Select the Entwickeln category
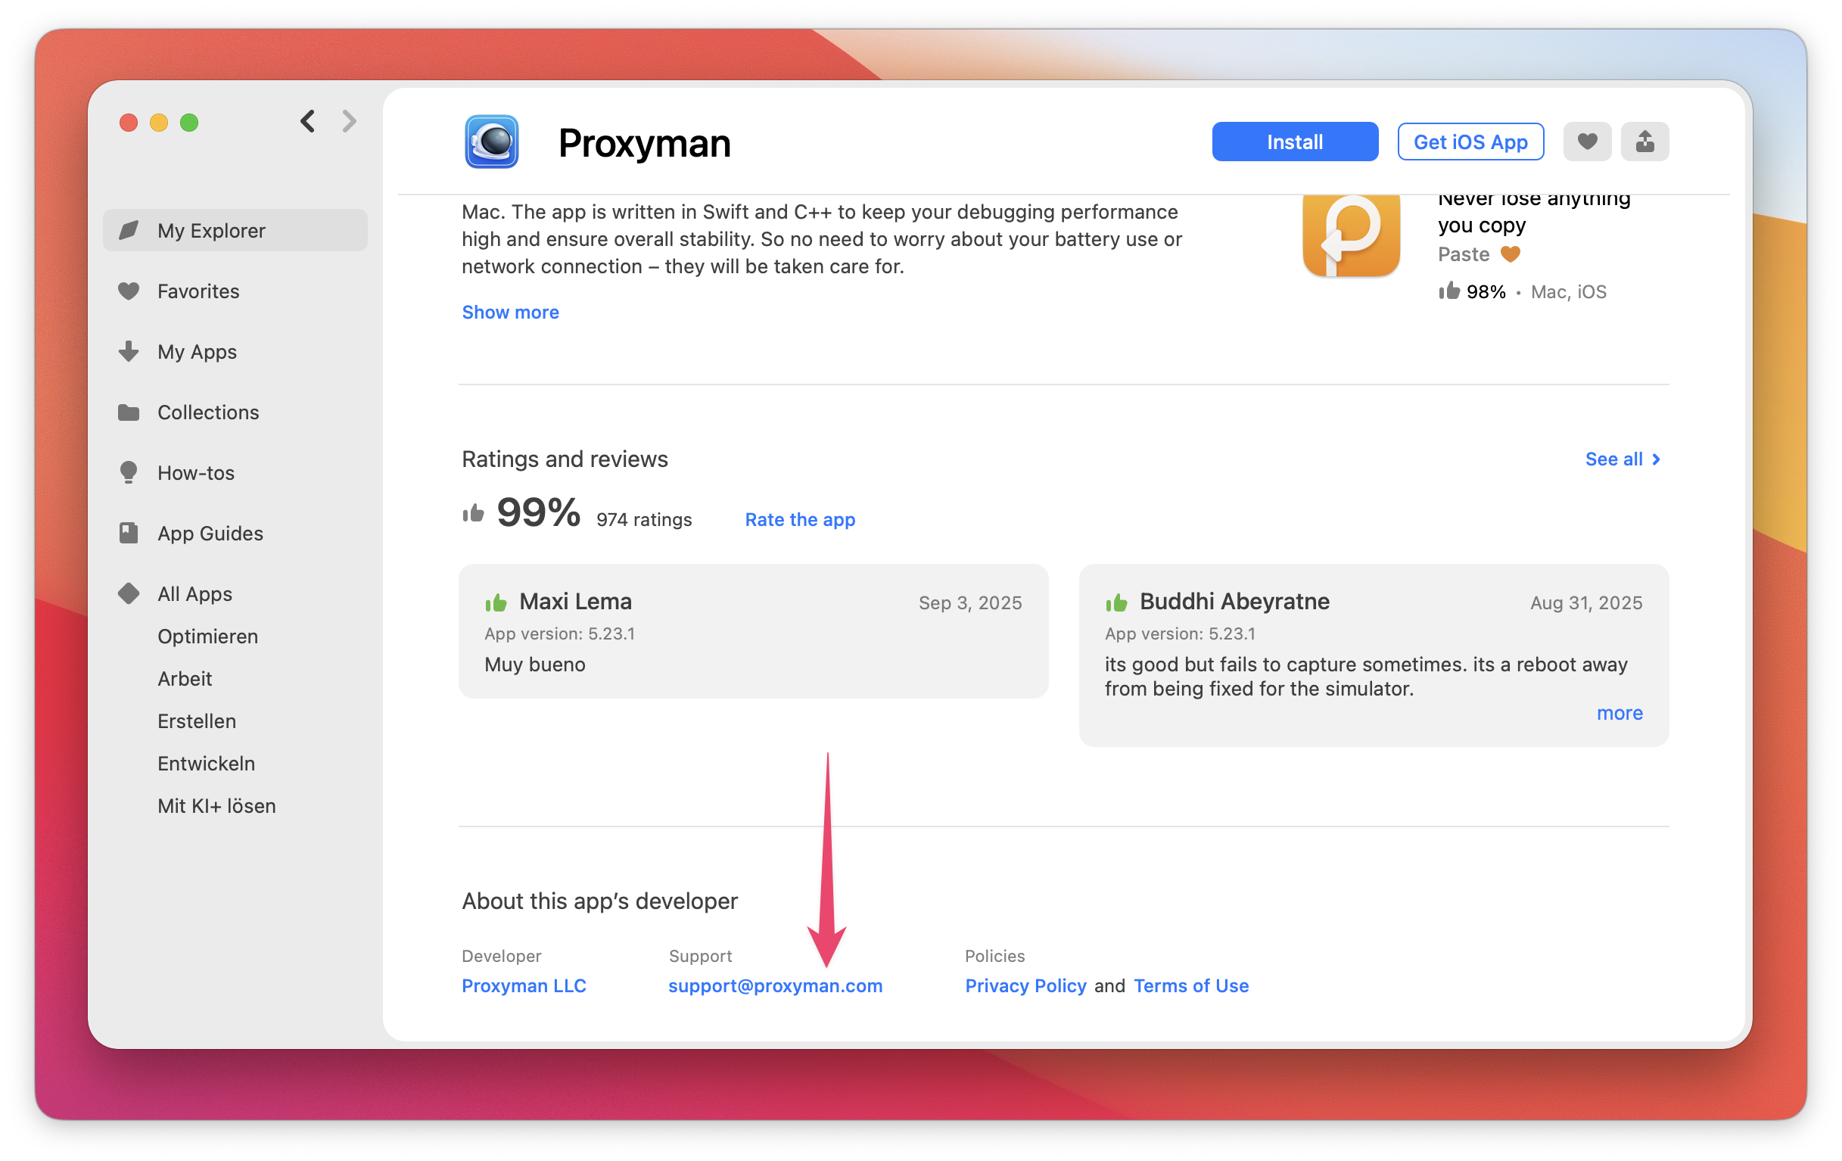 [206, 764]
